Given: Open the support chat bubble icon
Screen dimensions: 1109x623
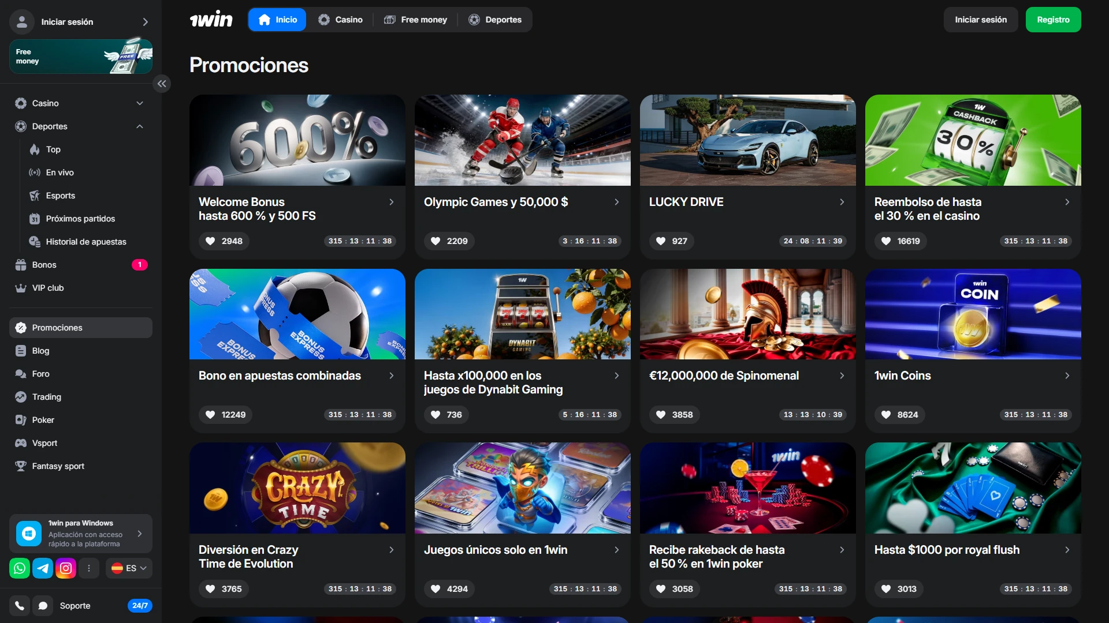Looking at the screenshot, I should pos(43,606).
